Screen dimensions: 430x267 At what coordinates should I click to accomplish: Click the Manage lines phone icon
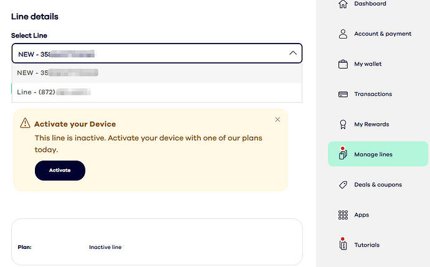coord(342,154)
